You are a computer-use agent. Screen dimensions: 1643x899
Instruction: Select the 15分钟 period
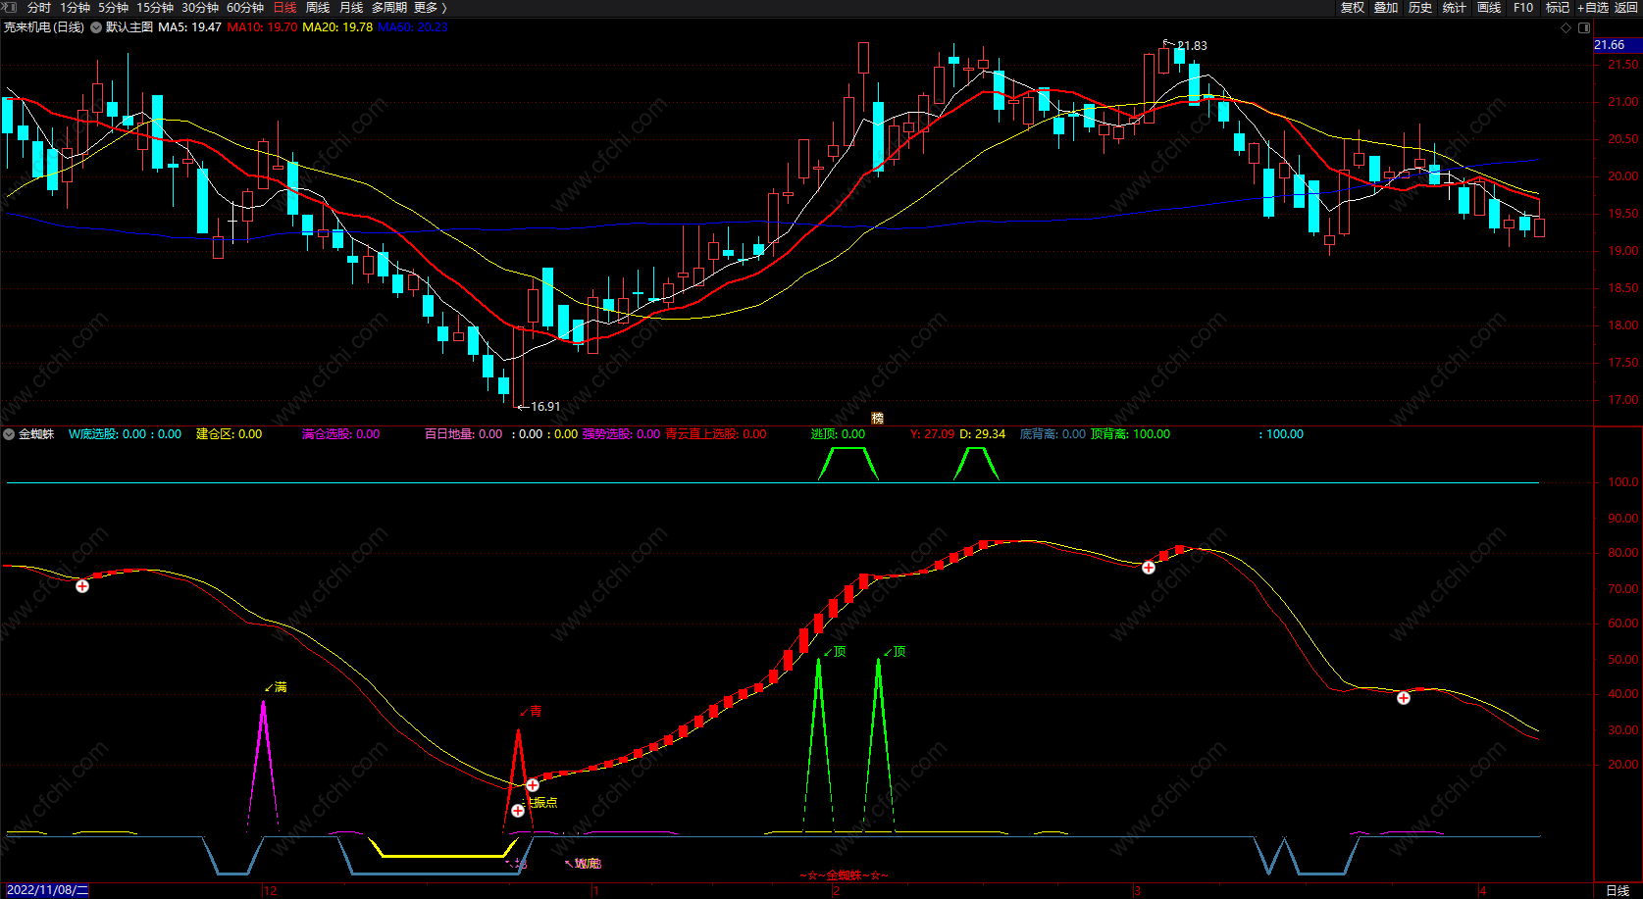click(155, 8)
